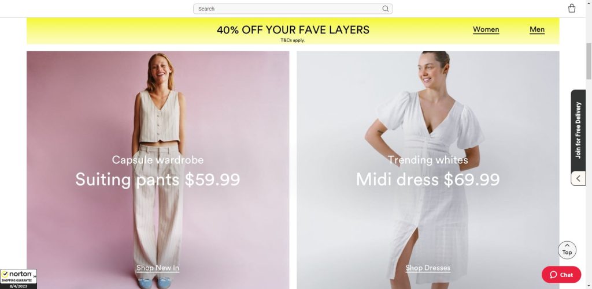
Task: Focus the Search input field
Action: pyautogui.click(x=289, y=9)
